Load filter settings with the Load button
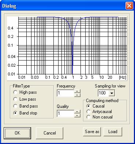This screenshot has width=135, height=144. [113, 132]
